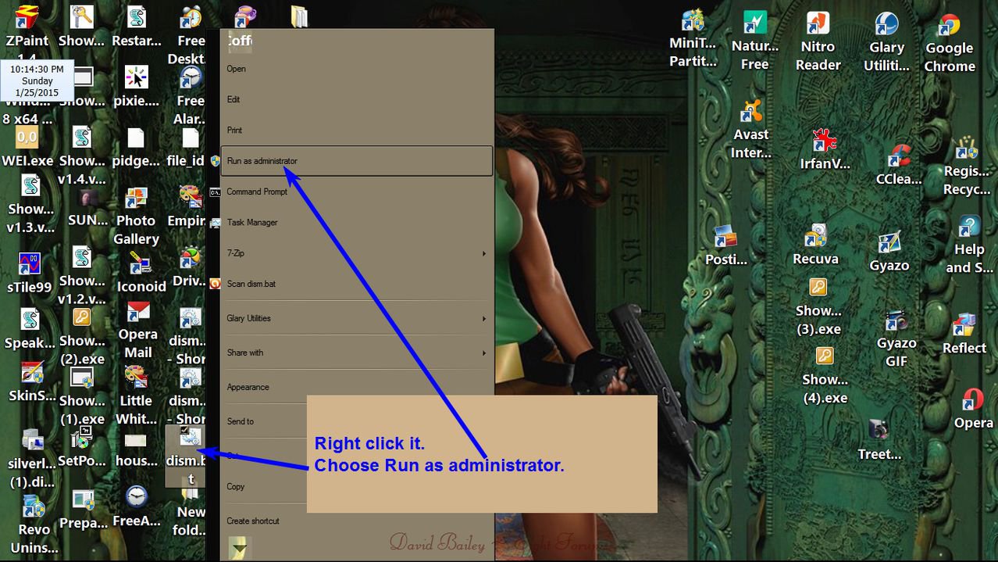Click the date and time clock gadget

point(37,81)
